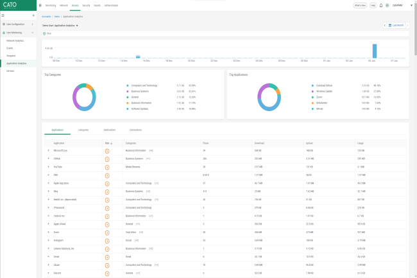This screenshot has height=278, width=417.
Task: Click the CATO Networks logo
Action: tap(15, 6)
